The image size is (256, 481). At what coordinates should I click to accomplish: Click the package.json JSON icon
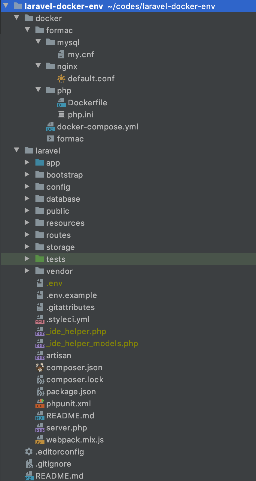tap(40, 392)
